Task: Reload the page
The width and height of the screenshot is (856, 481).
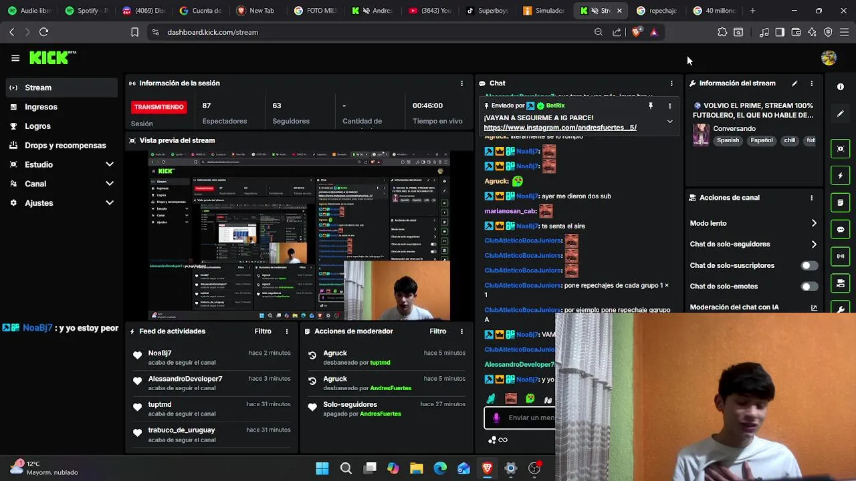Action: coord(43,32)
